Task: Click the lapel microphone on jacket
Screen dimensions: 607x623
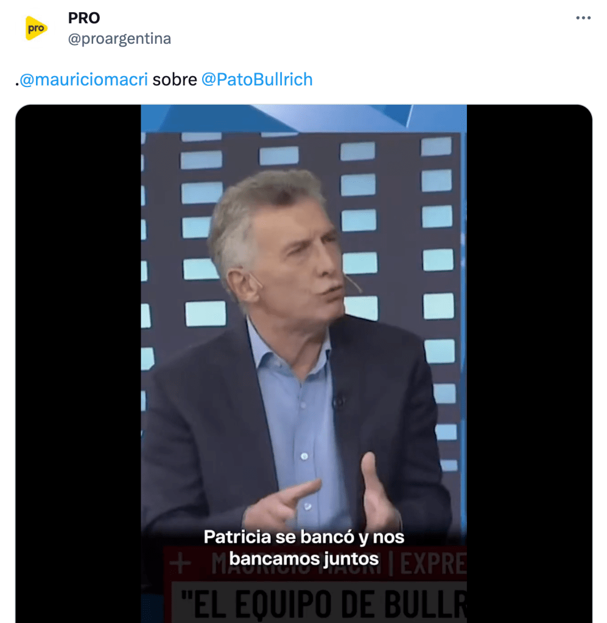Action: 339,402
